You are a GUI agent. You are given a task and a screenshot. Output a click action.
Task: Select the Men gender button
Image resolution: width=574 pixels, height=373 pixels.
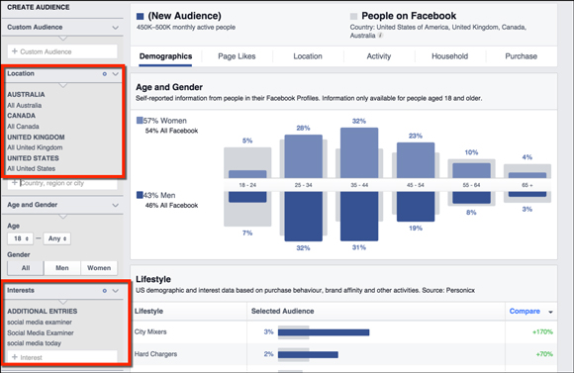click(x=62, y=268)
